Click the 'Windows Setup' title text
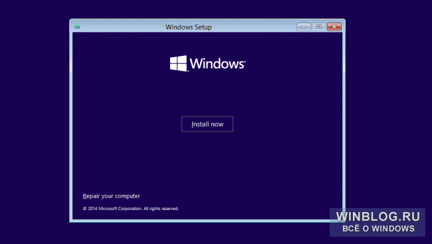 [x=189, y=27]
